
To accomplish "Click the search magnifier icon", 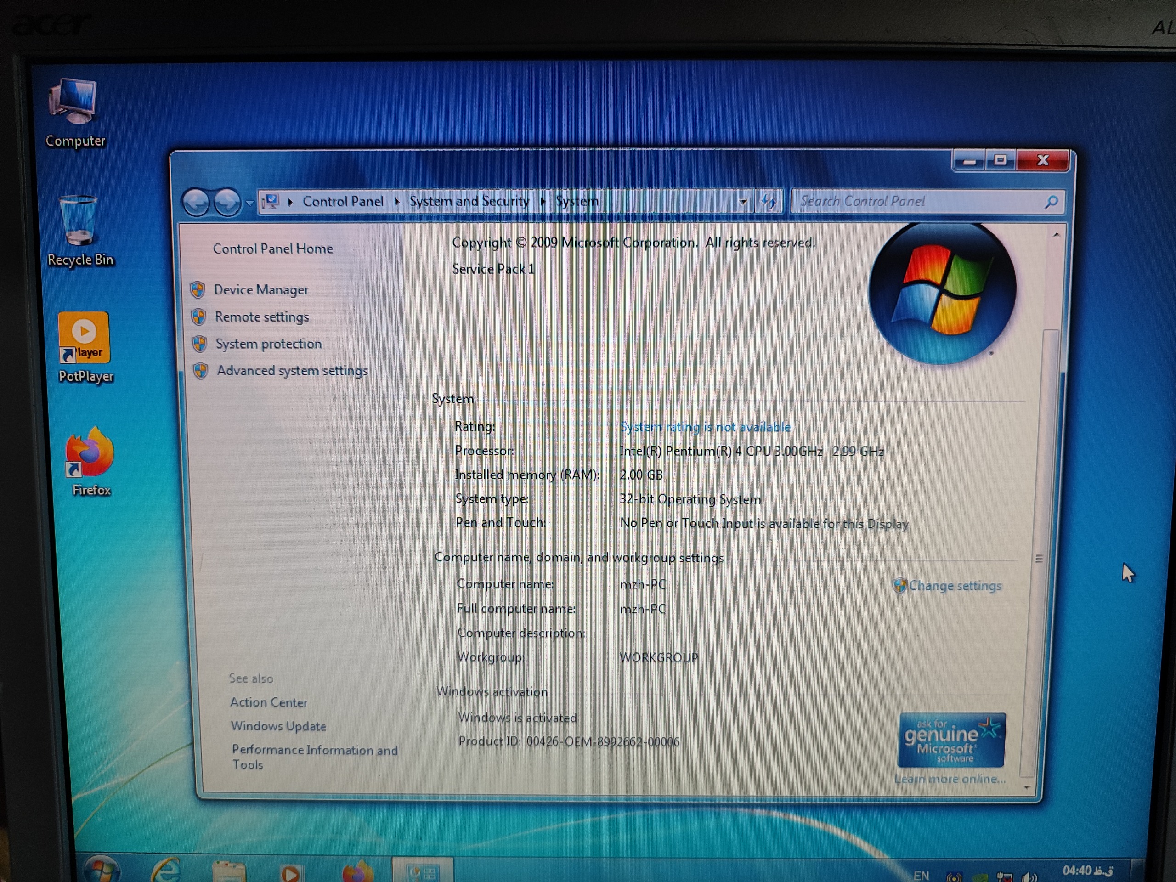I will pos(1051,202).
